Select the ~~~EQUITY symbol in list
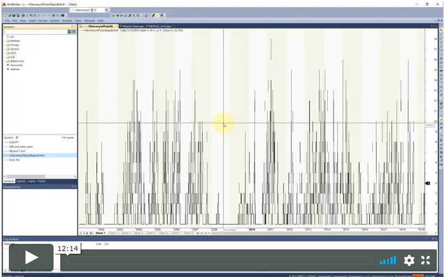The width and height of the screenshot is (444, 277). 12,142
